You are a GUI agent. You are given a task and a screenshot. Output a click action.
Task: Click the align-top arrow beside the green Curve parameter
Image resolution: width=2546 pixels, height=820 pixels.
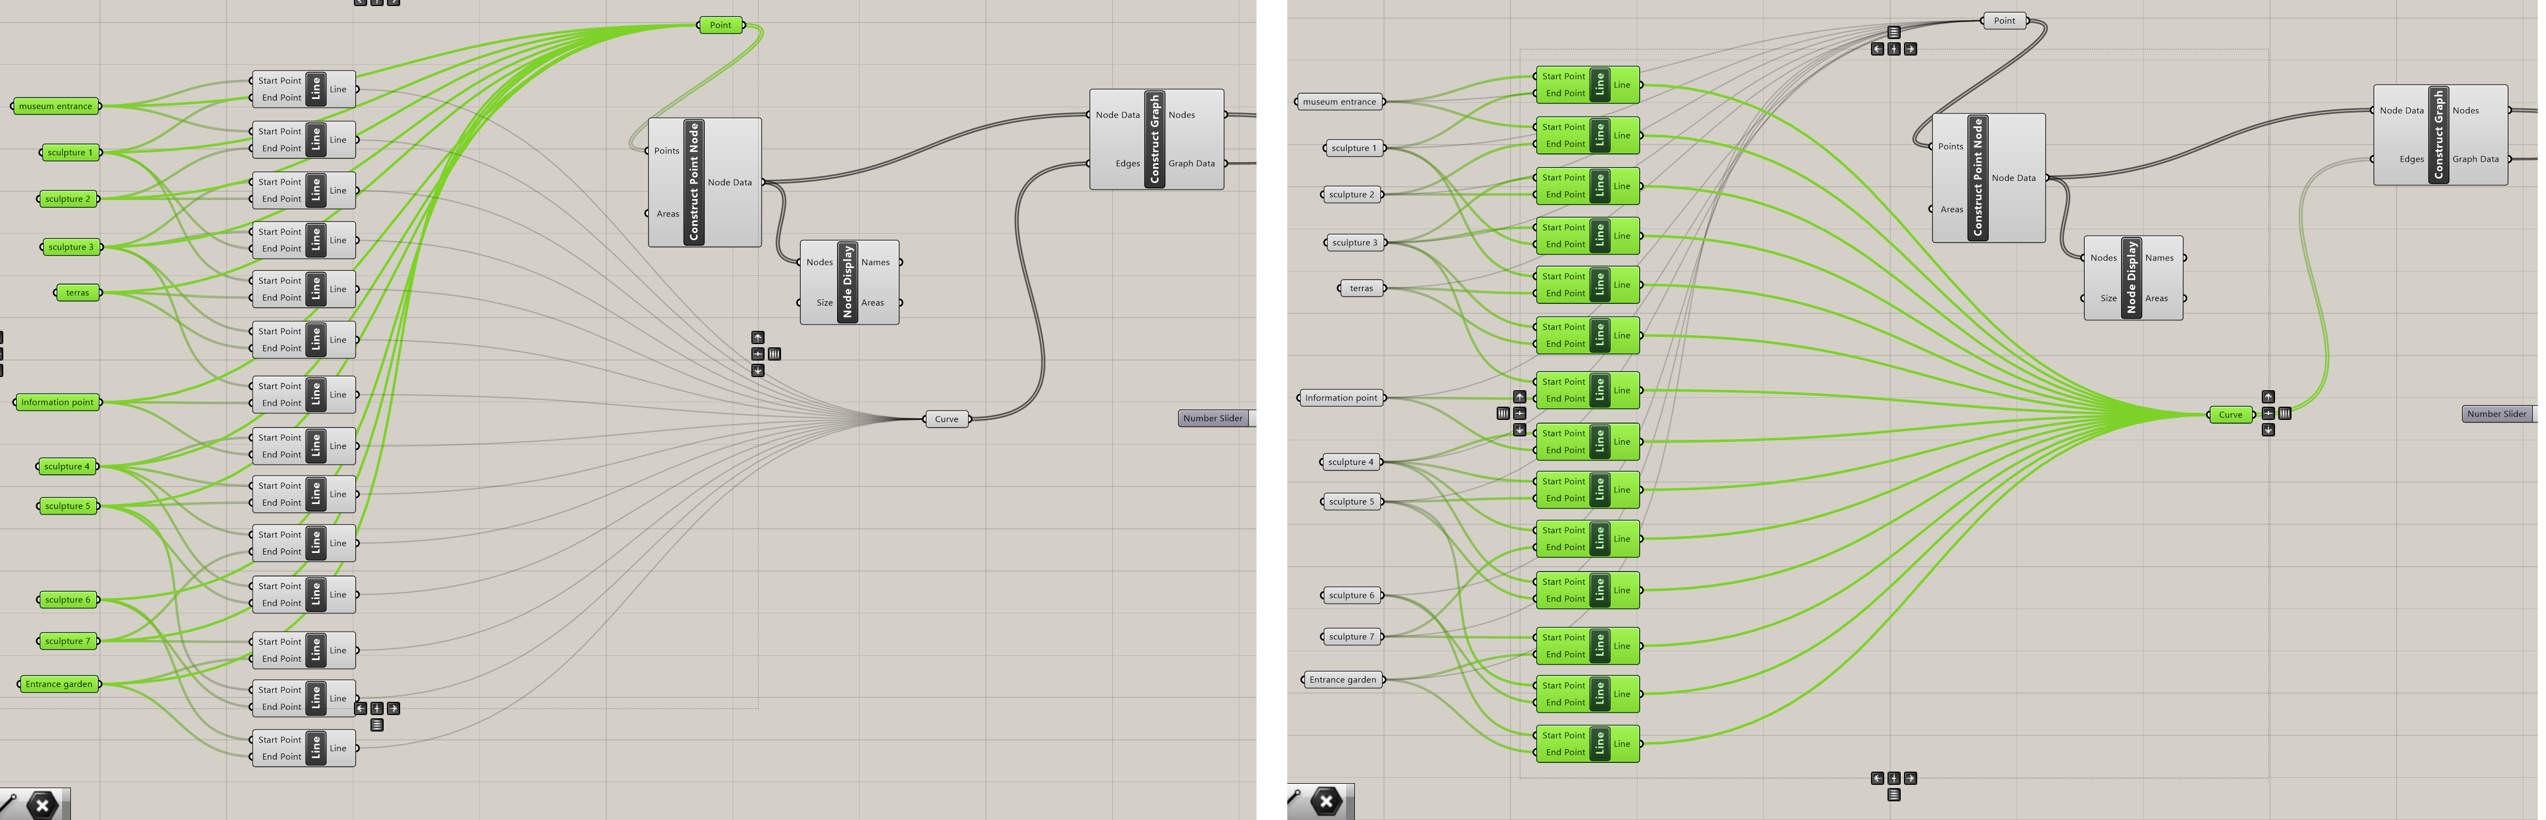pos(2267,396)
